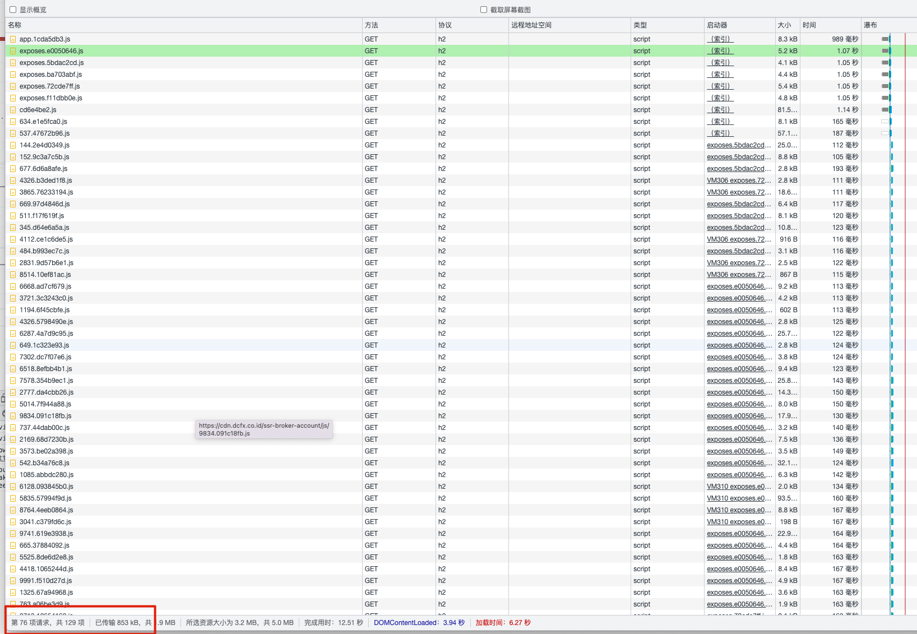Click script file icon of cd6e4be2.js
Screen dimensions: 917x634
[x=13, y=110]
